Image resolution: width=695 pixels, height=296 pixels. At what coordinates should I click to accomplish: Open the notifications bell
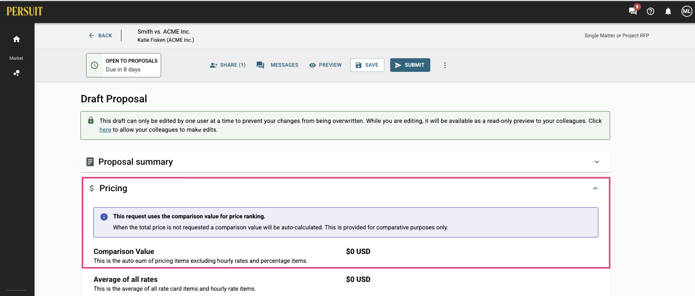668,11
